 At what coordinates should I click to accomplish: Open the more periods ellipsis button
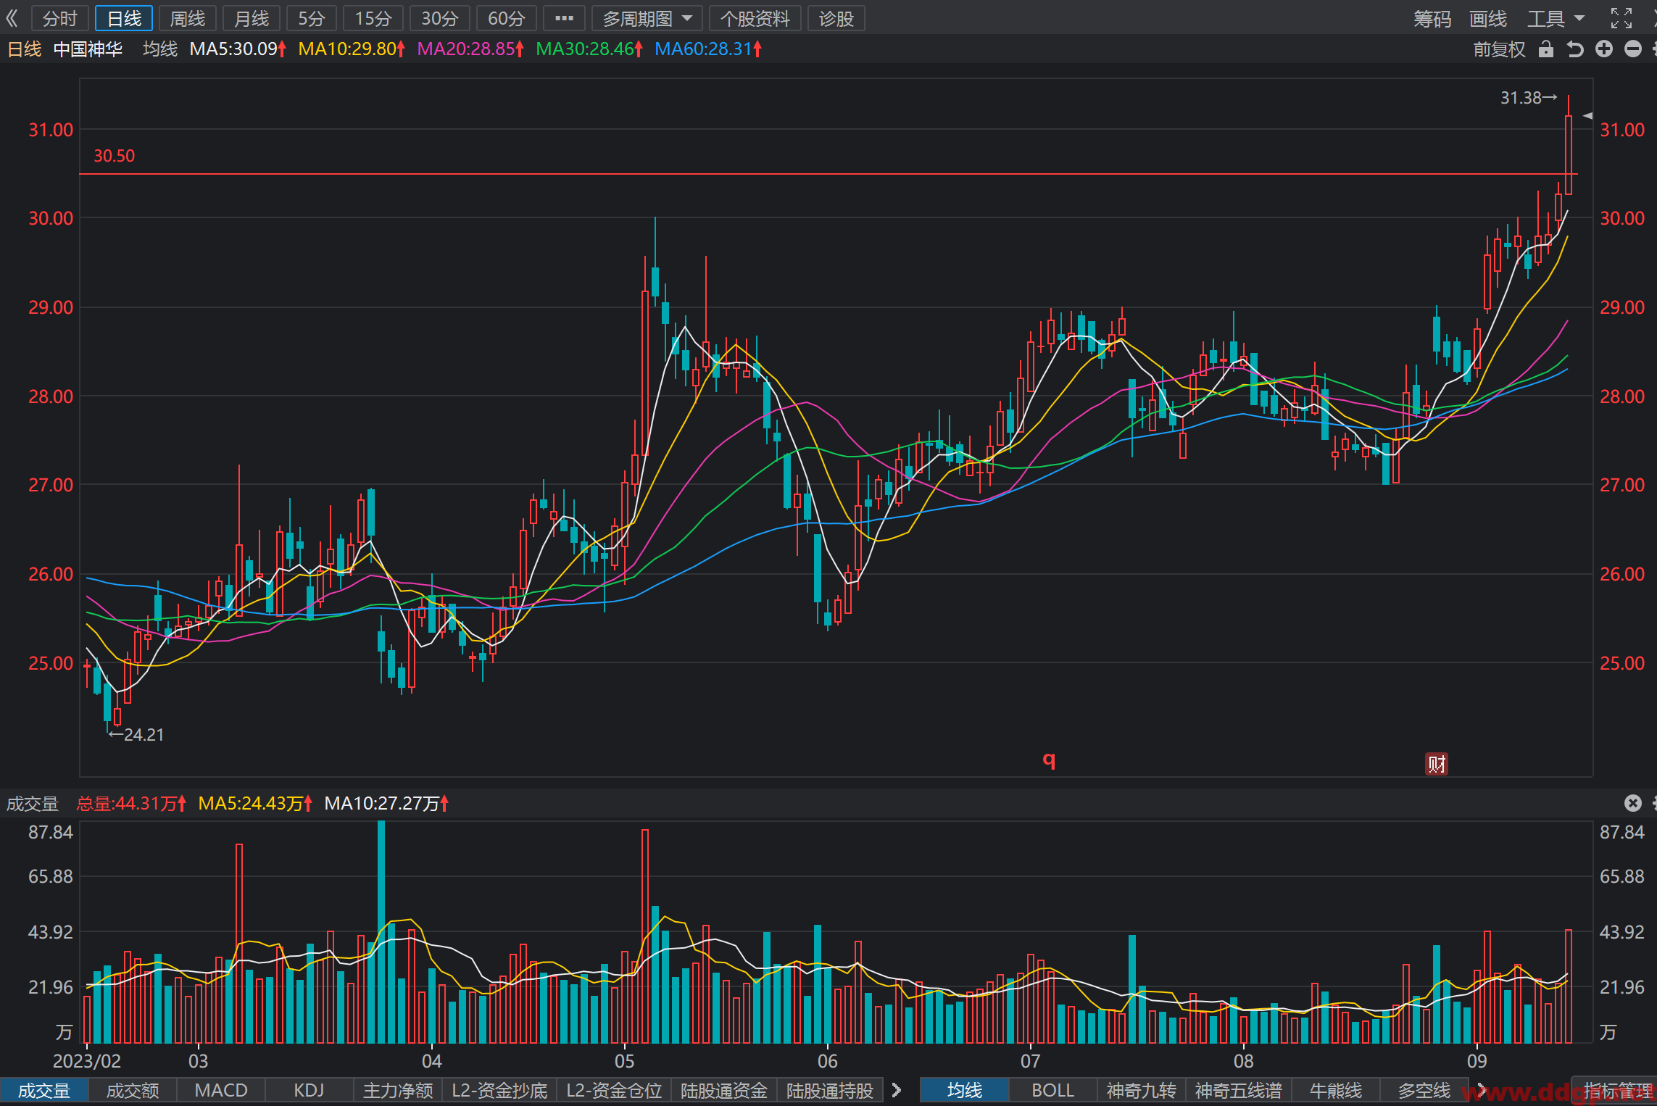tap(564, 18)
